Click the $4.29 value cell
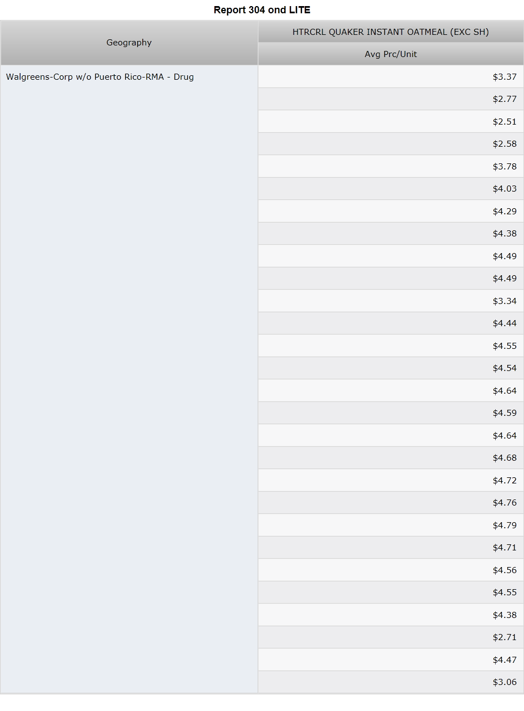 tap(391, 211)
